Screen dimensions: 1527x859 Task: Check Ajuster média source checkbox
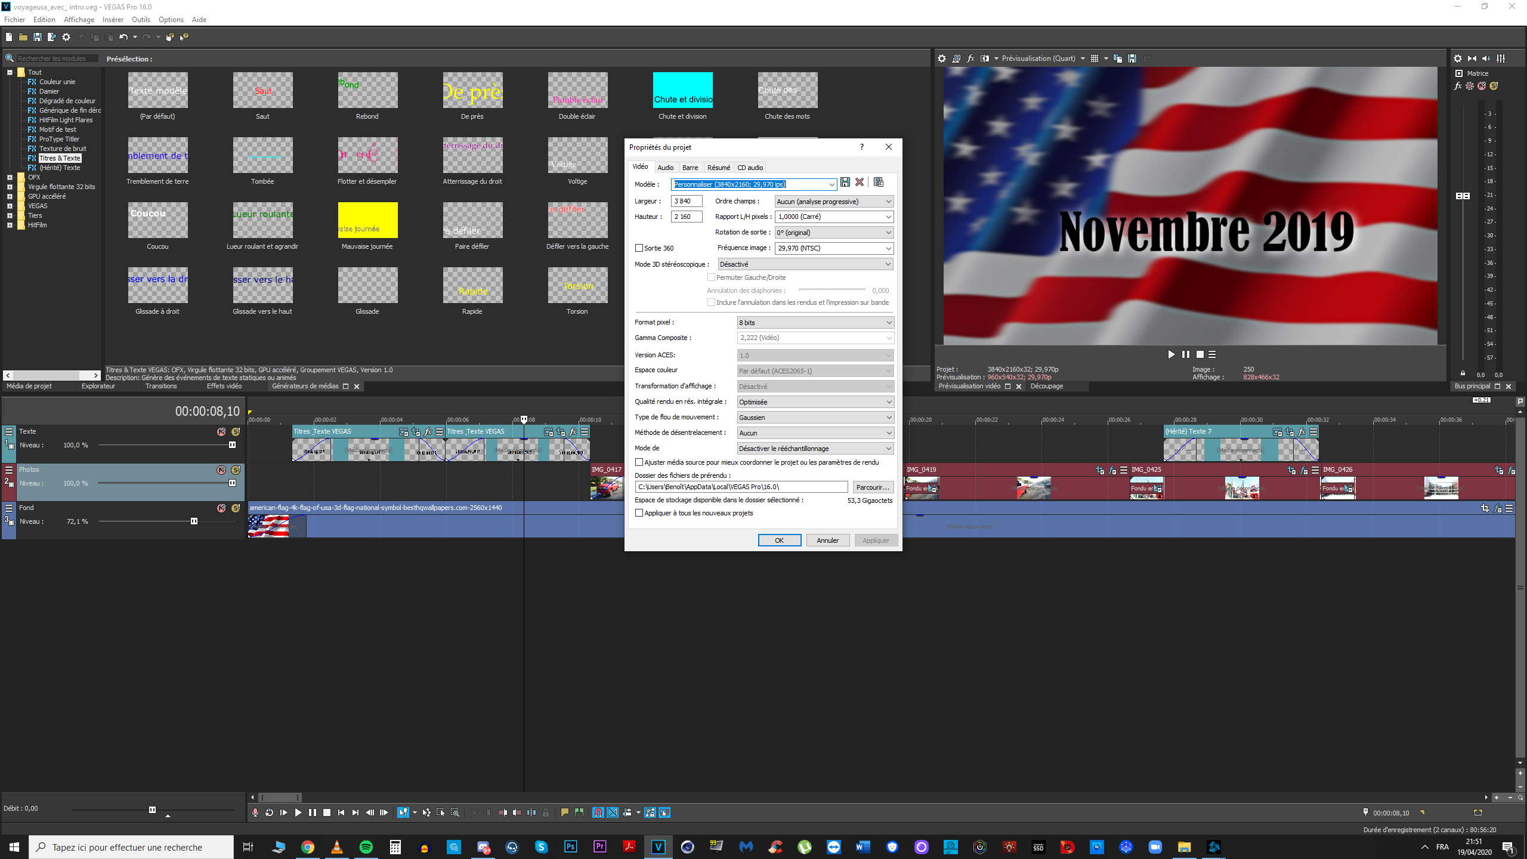[639, 462]
